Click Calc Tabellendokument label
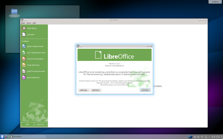 (36, 53)
